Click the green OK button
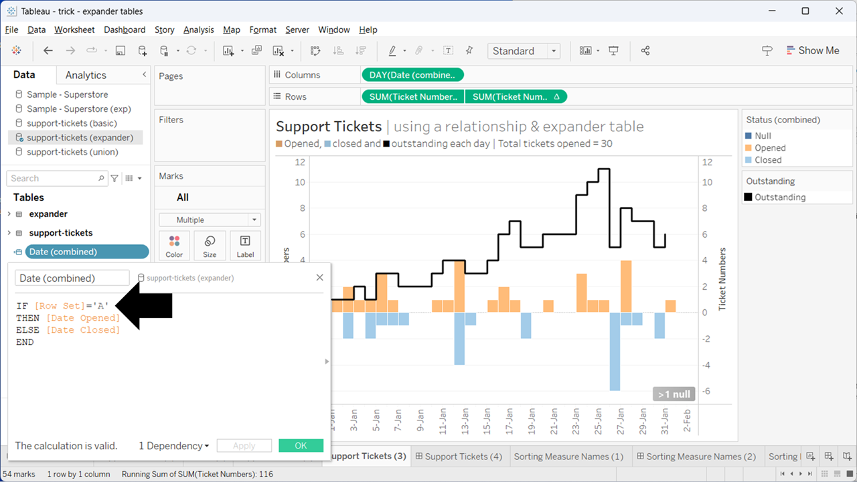Viewport: 857px width, 482px height. 301,446
